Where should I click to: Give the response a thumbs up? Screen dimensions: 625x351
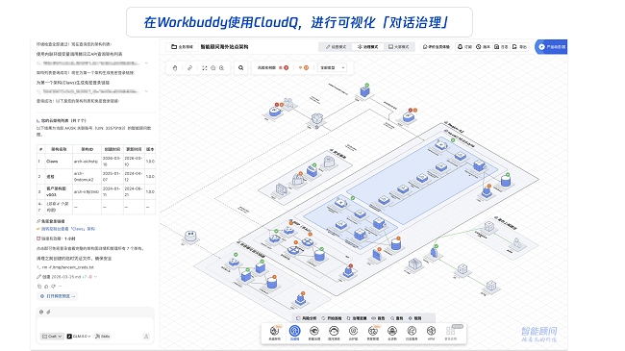pyautogui.click(x=46, y=286)
